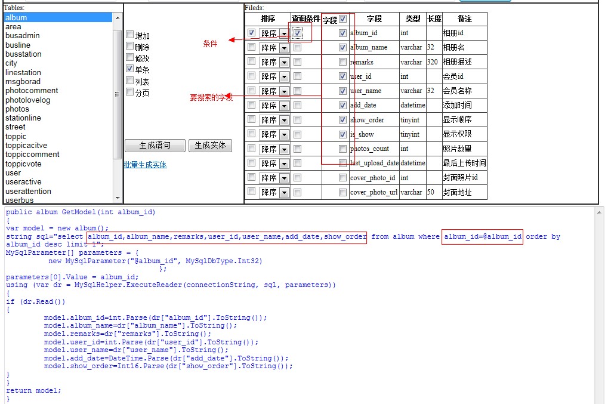The width and height of the screenshot is (608, 404).
Task: Choose the userattention table from the list
Action: point(28,192)
